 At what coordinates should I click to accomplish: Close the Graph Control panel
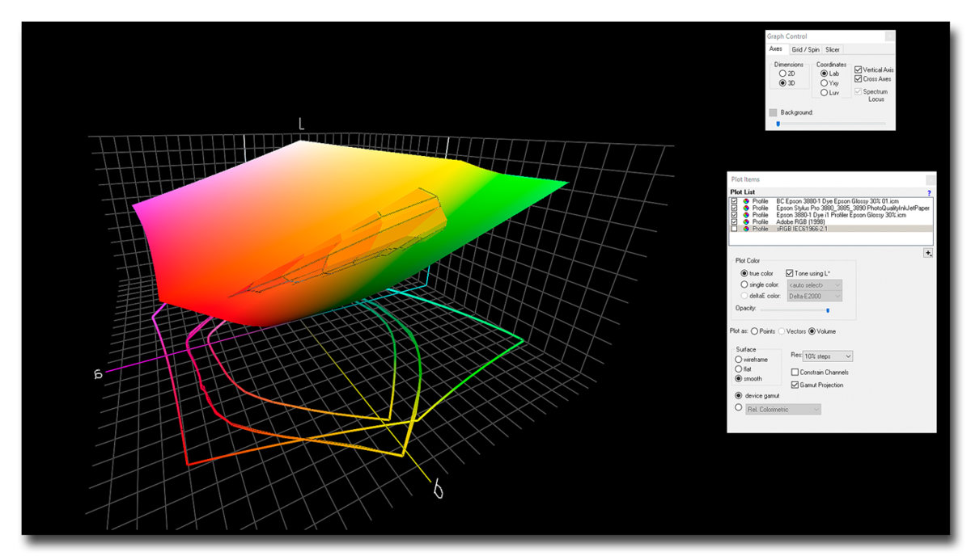click(889, 36)
